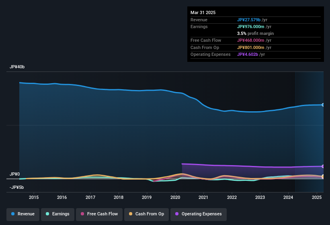Click the JP¥40b y-axis label
The image size is (330, 225).
pyautogui.click(x=17, y=67)
